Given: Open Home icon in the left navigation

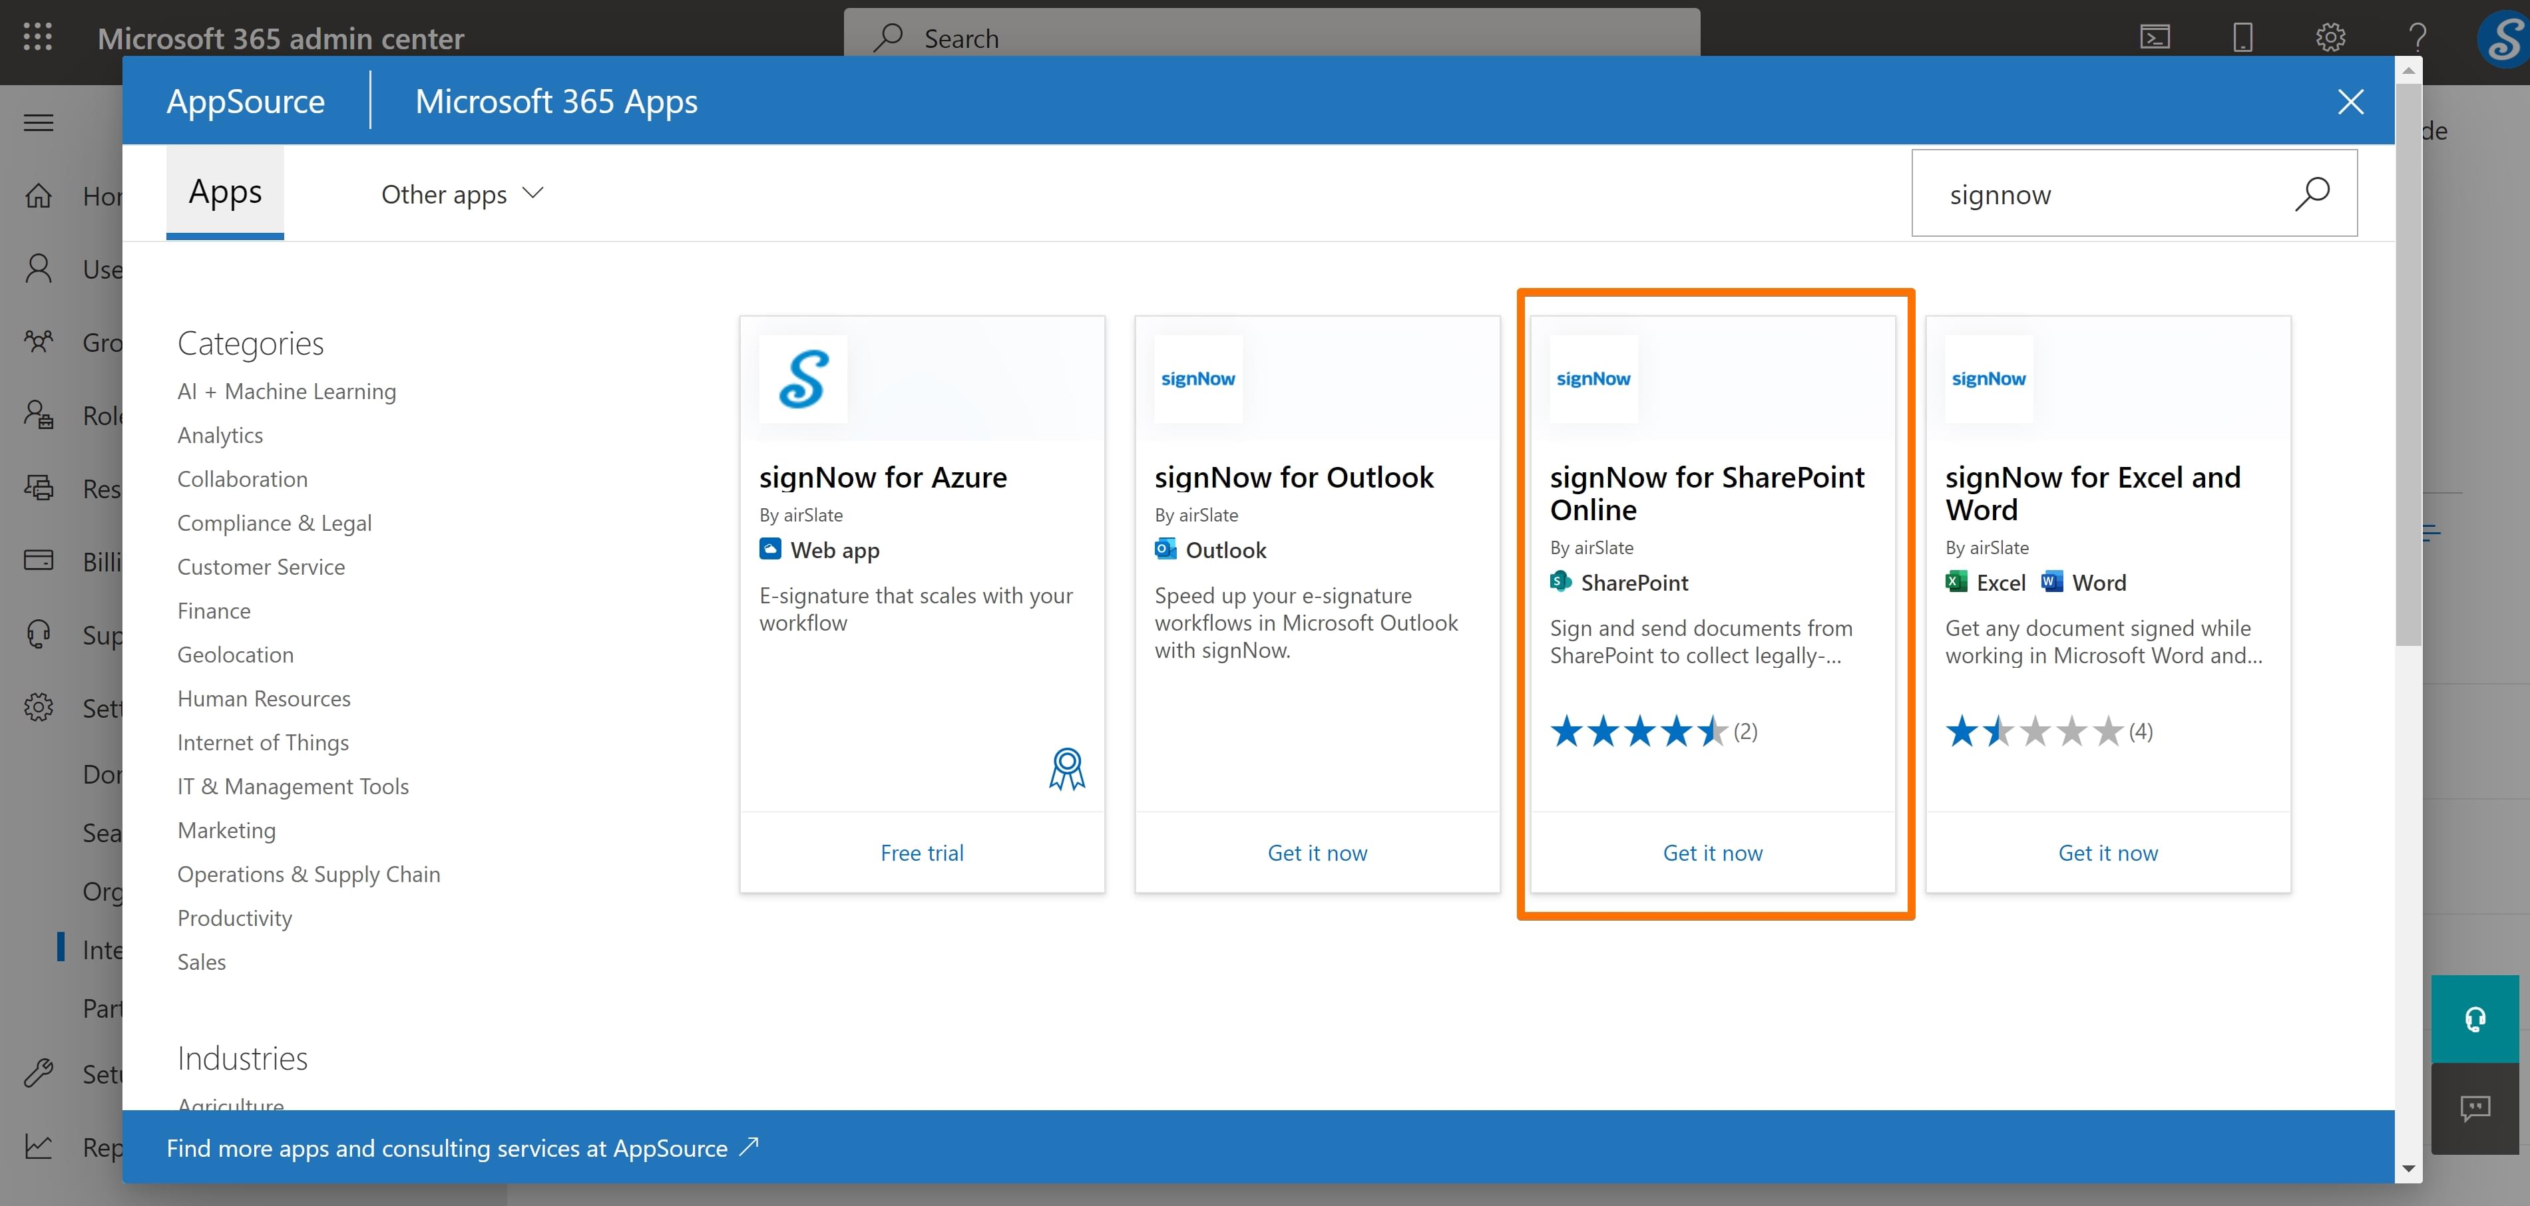Looking at the screenshot, I should (x=39, y=196).
